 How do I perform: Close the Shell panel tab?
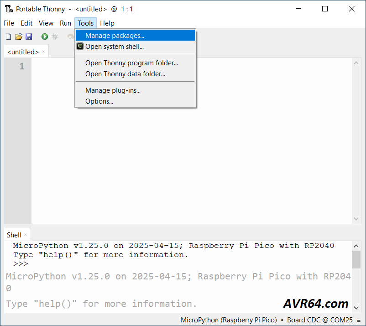pos(26,235)
